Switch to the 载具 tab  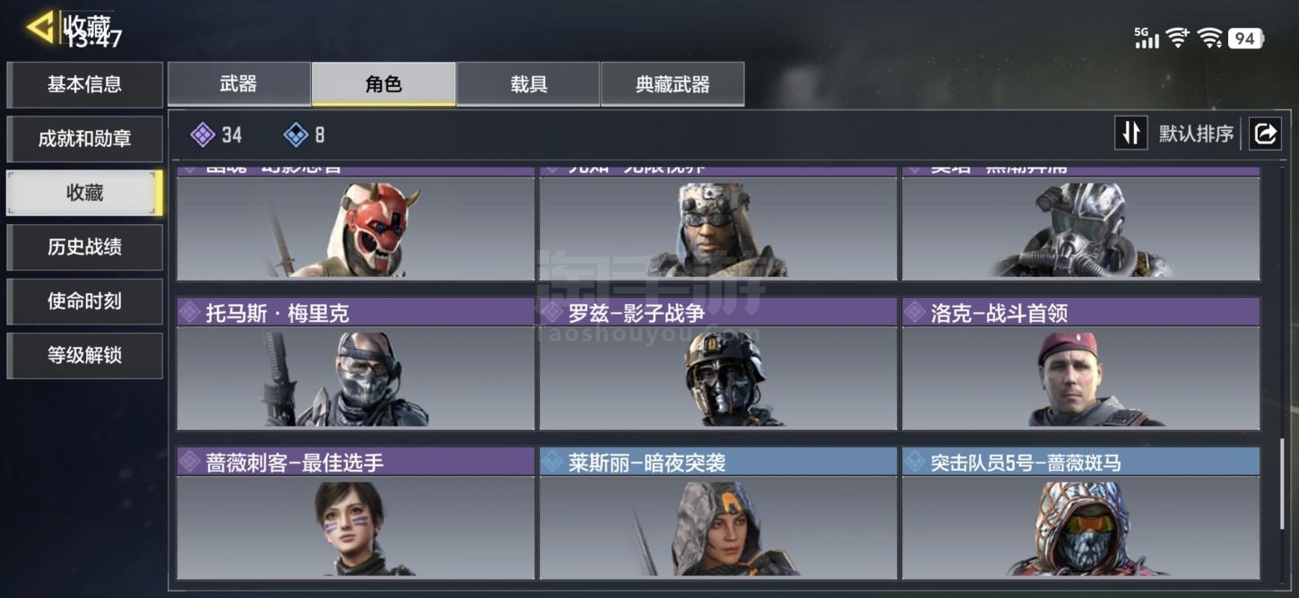click(528, 84)
